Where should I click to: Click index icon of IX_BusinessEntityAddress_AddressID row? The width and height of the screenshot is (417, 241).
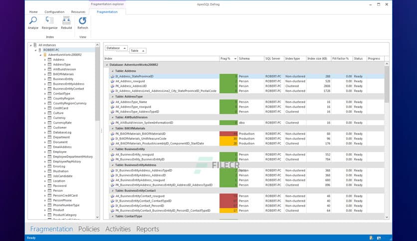tap(113, 175)
